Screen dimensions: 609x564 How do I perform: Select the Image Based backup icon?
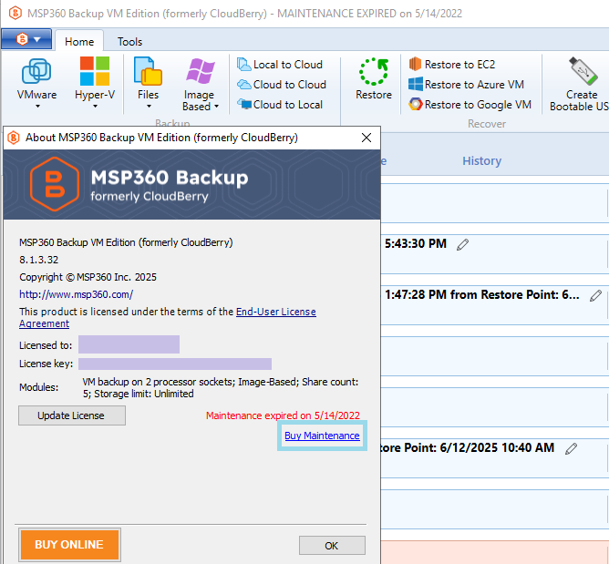pos(201,71)
